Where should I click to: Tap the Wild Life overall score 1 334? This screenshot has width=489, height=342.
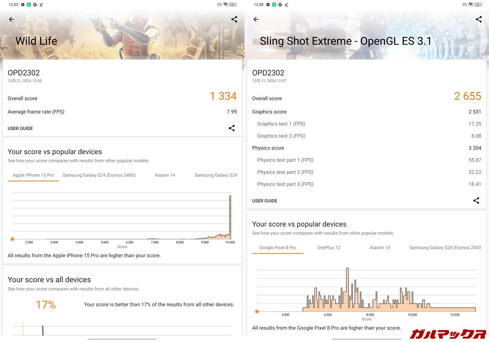pos(223,96)
